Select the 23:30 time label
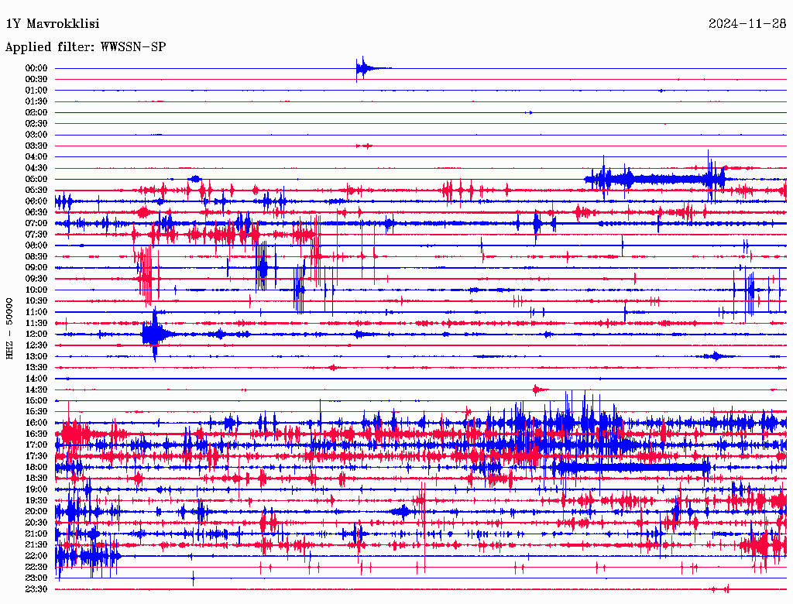Screen dimensions: 793x604 click(x=36, y=589)
